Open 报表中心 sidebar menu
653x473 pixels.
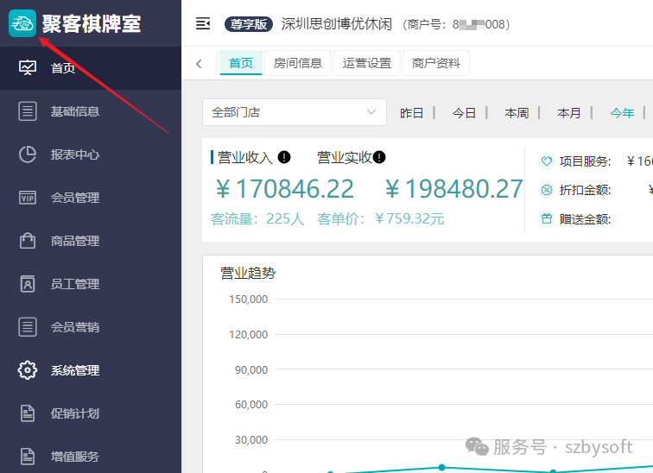(91, 155)
